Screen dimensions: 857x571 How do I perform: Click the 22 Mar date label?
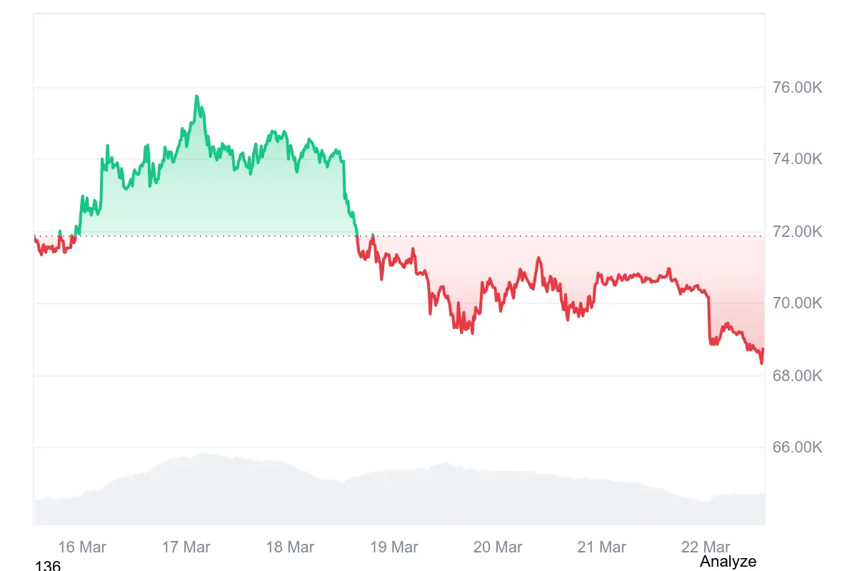[x=706, y=547]
